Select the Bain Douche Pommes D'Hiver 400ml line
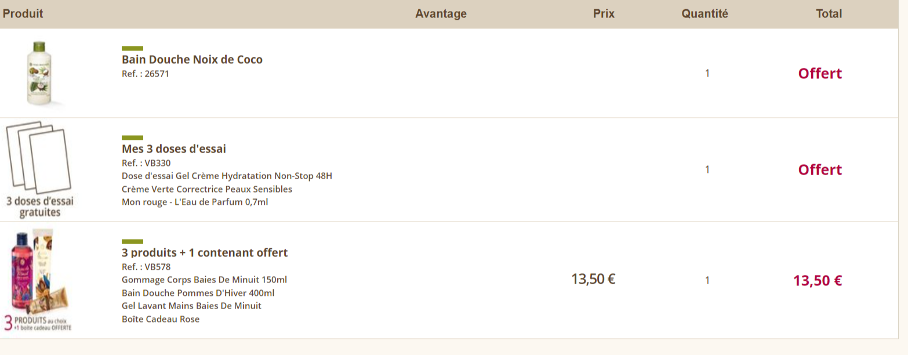 (198, 293)
